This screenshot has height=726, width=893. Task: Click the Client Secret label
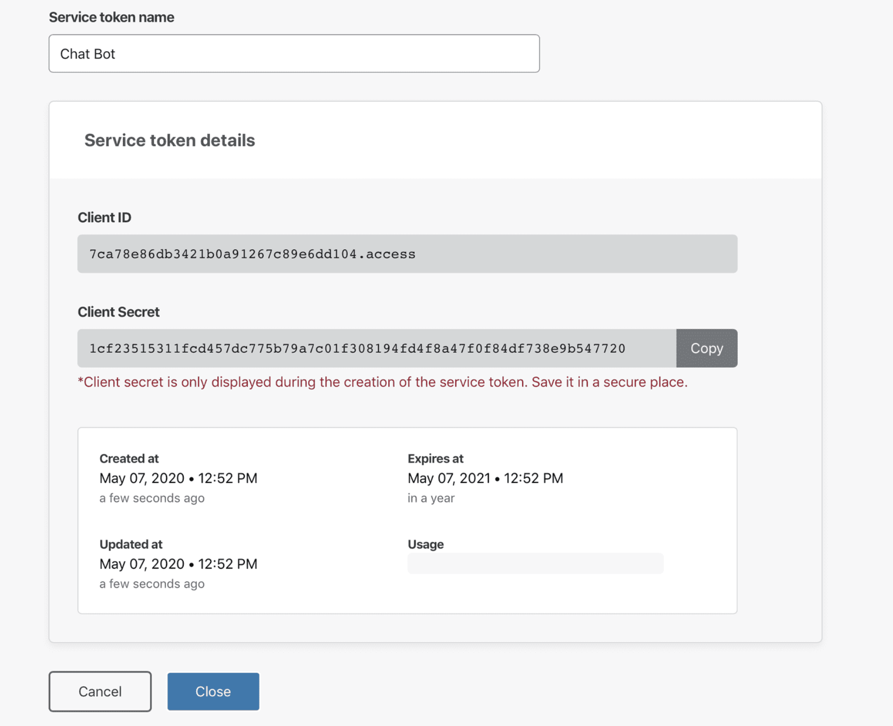tap(119, 311)
